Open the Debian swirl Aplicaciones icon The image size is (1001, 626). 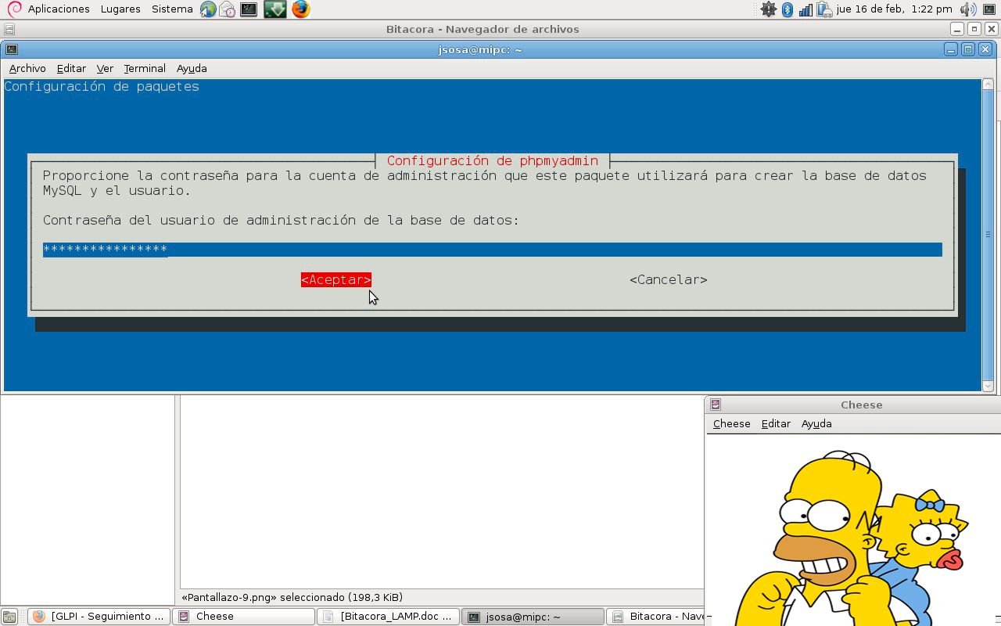(x=13, y=9)
